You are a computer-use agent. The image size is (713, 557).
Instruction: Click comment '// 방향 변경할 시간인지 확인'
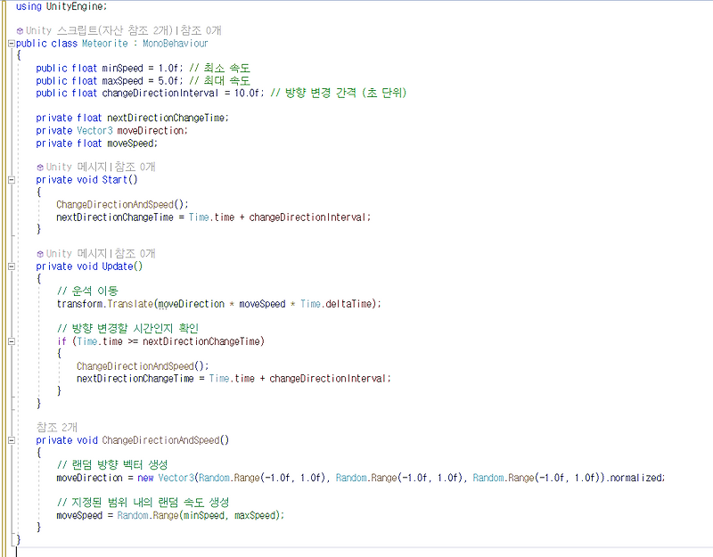[x=127, y=328]
